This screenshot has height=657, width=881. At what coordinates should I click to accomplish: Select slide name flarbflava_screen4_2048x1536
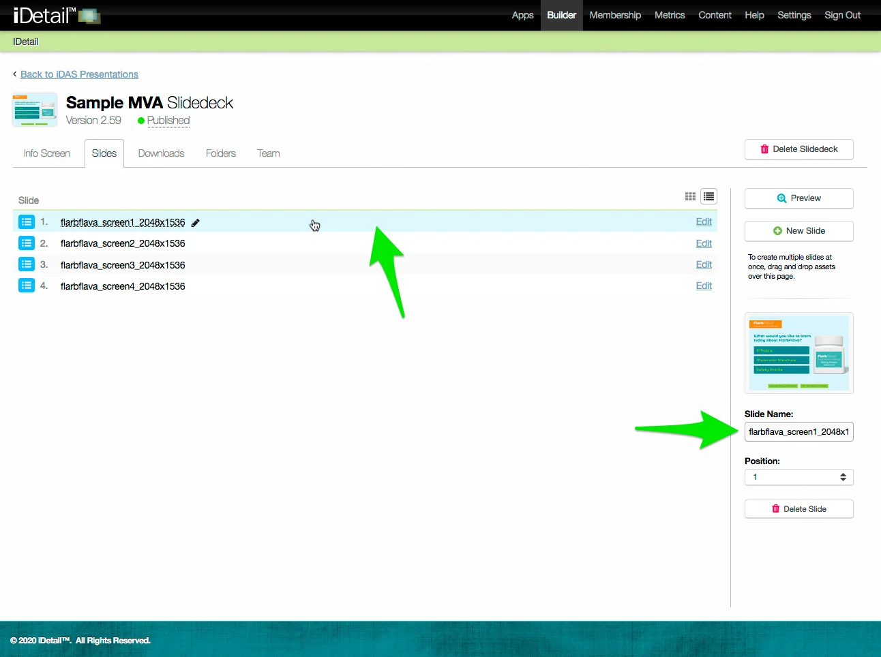point(123,286)
